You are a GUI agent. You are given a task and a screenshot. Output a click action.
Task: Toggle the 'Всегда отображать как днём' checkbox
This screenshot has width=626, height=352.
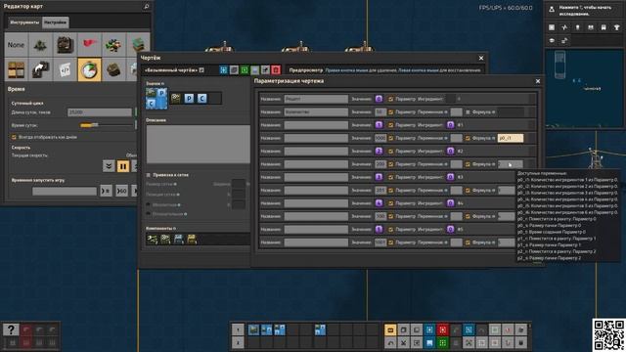tap(14, 137)
